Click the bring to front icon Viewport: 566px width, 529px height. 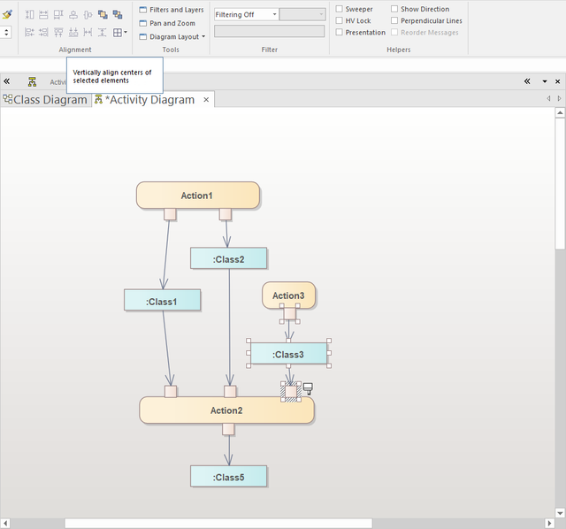tap(103, 14)
